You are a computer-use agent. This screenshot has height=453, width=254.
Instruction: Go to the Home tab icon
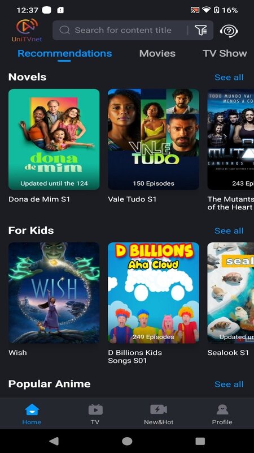(32, 409)
